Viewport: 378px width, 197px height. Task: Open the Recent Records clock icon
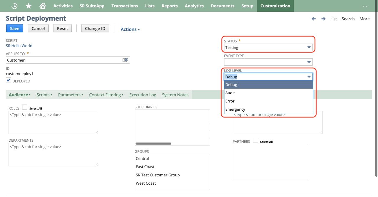[14, 6]
